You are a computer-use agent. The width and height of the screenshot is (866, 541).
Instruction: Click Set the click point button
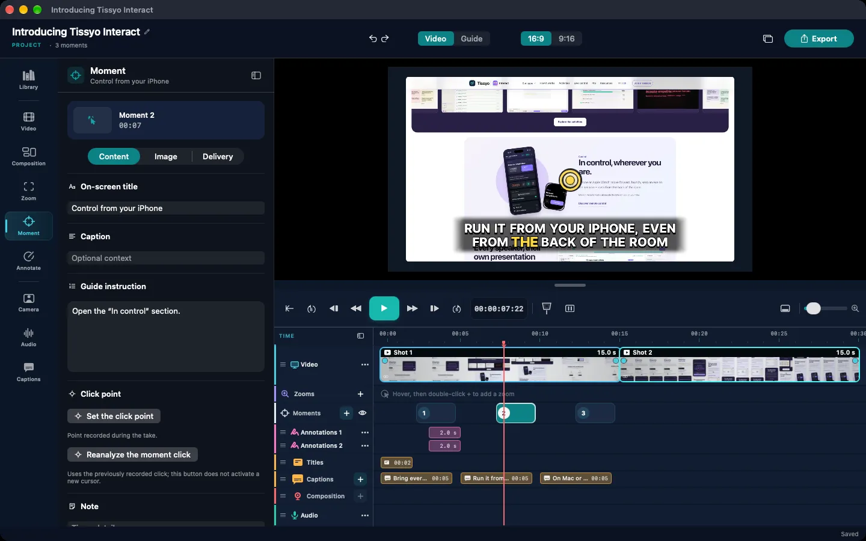click(114, 416)
